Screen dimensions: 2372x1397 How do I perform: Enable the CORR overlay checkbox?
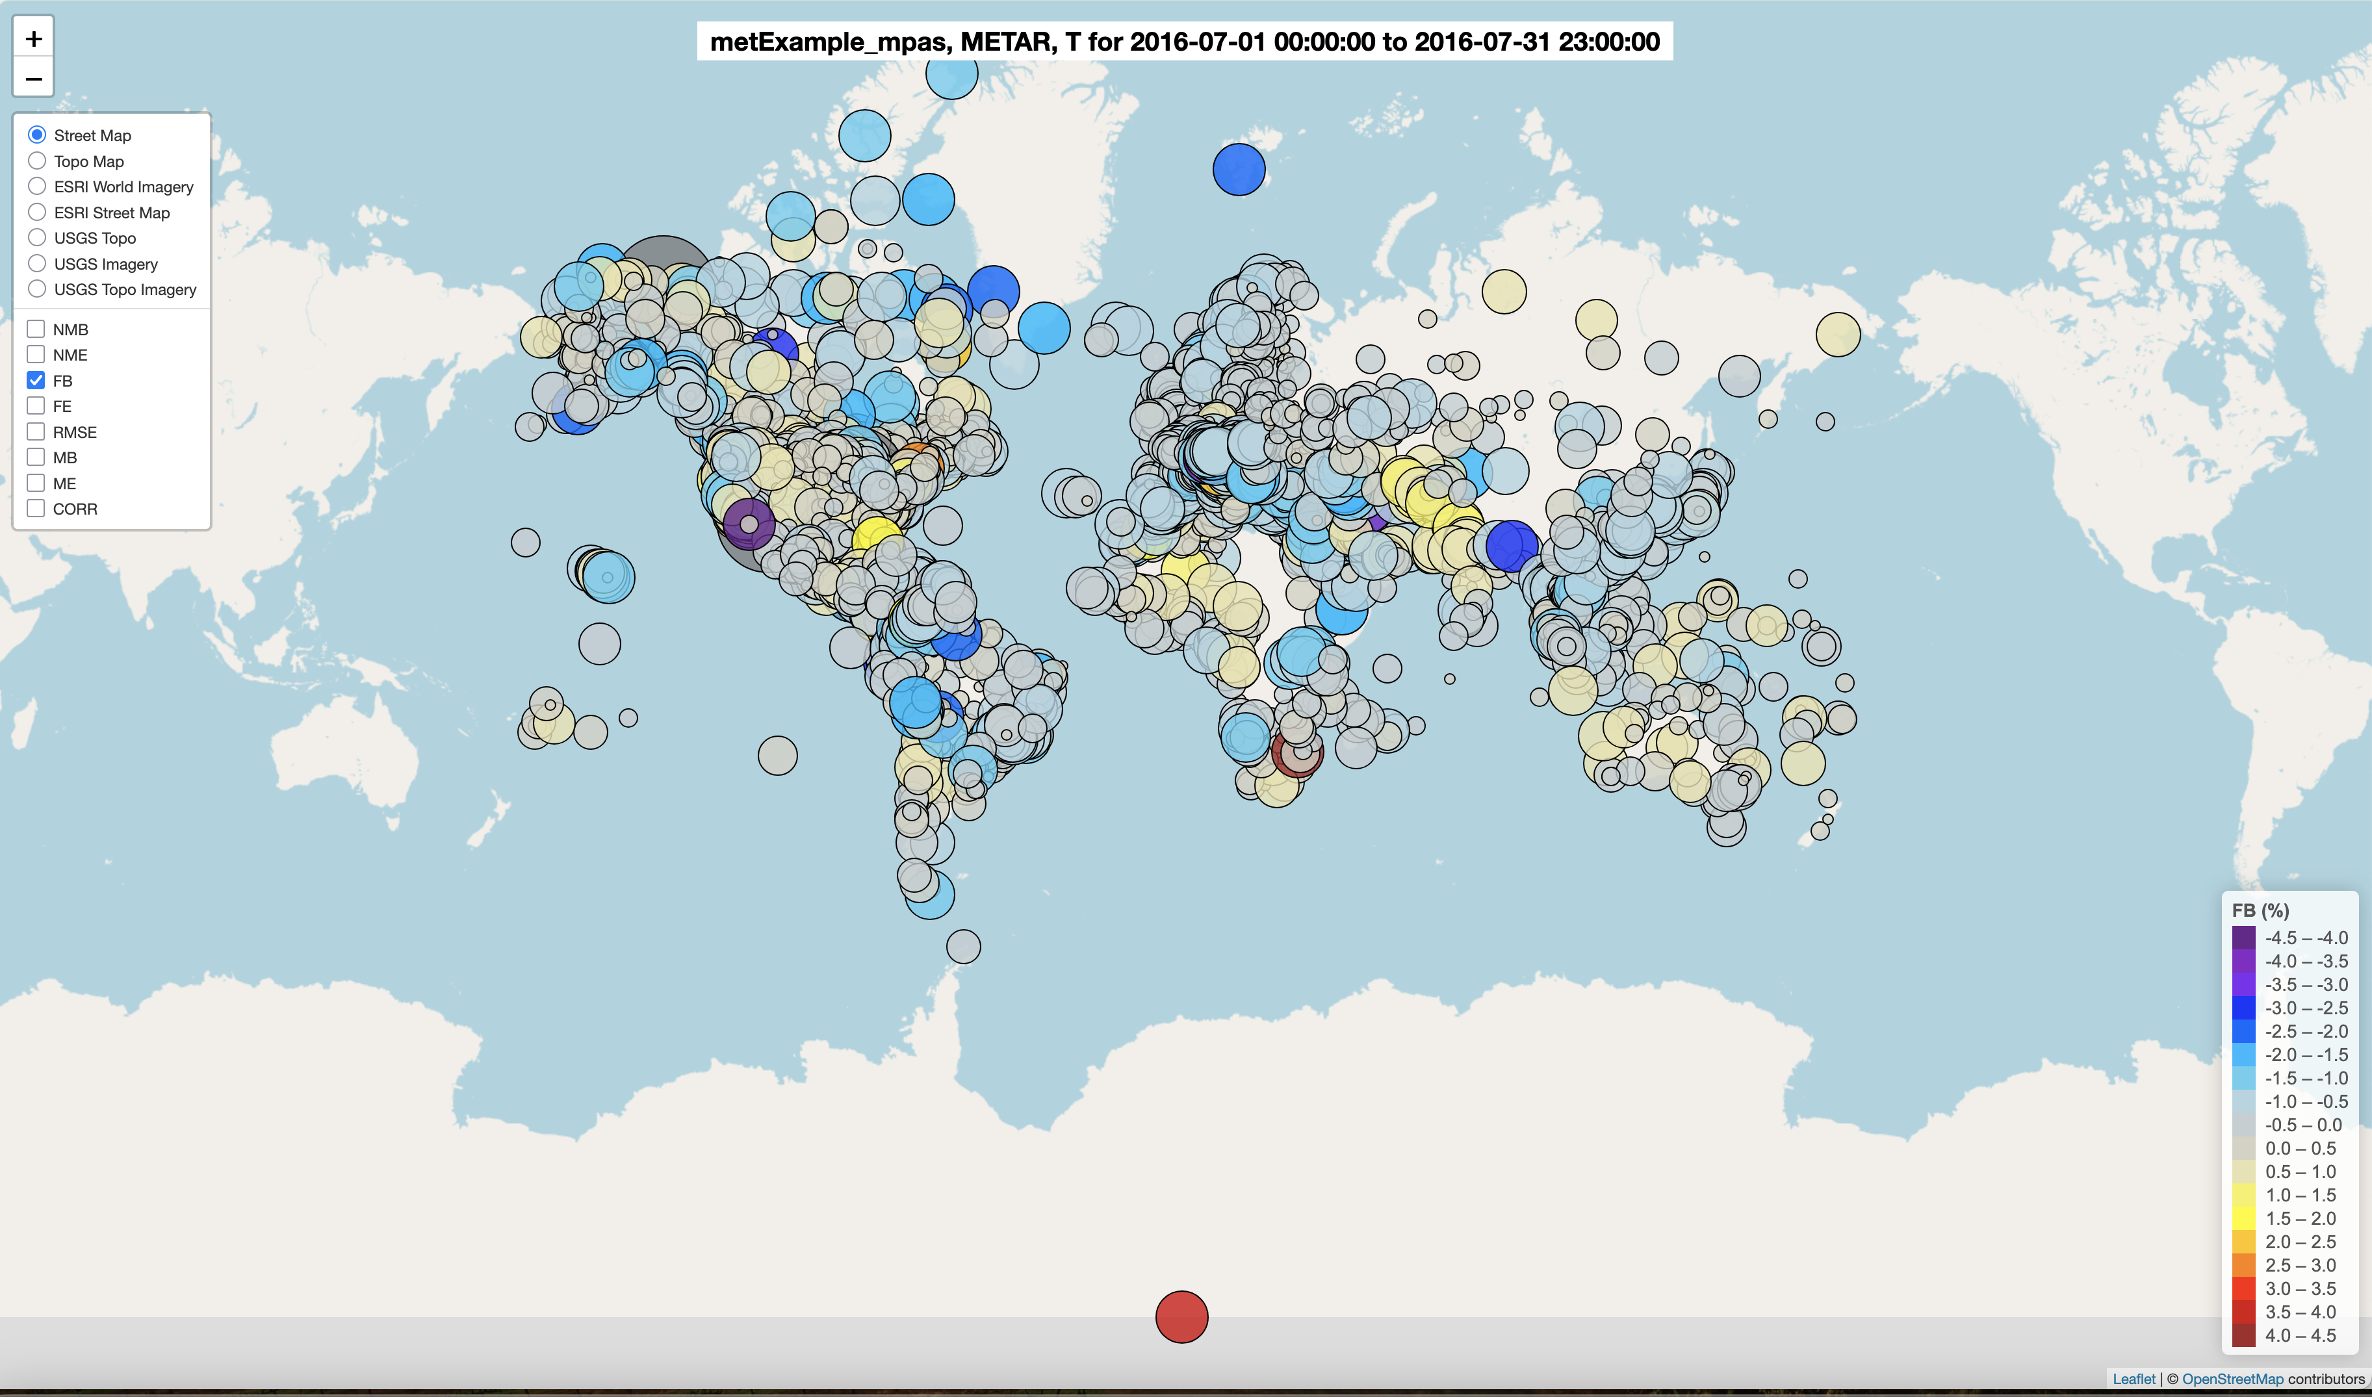[x=36, y=508]
